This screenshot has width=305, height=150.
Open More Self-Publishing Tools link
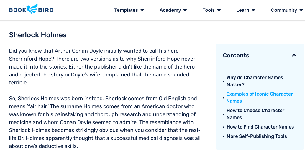tap(256, 136)
